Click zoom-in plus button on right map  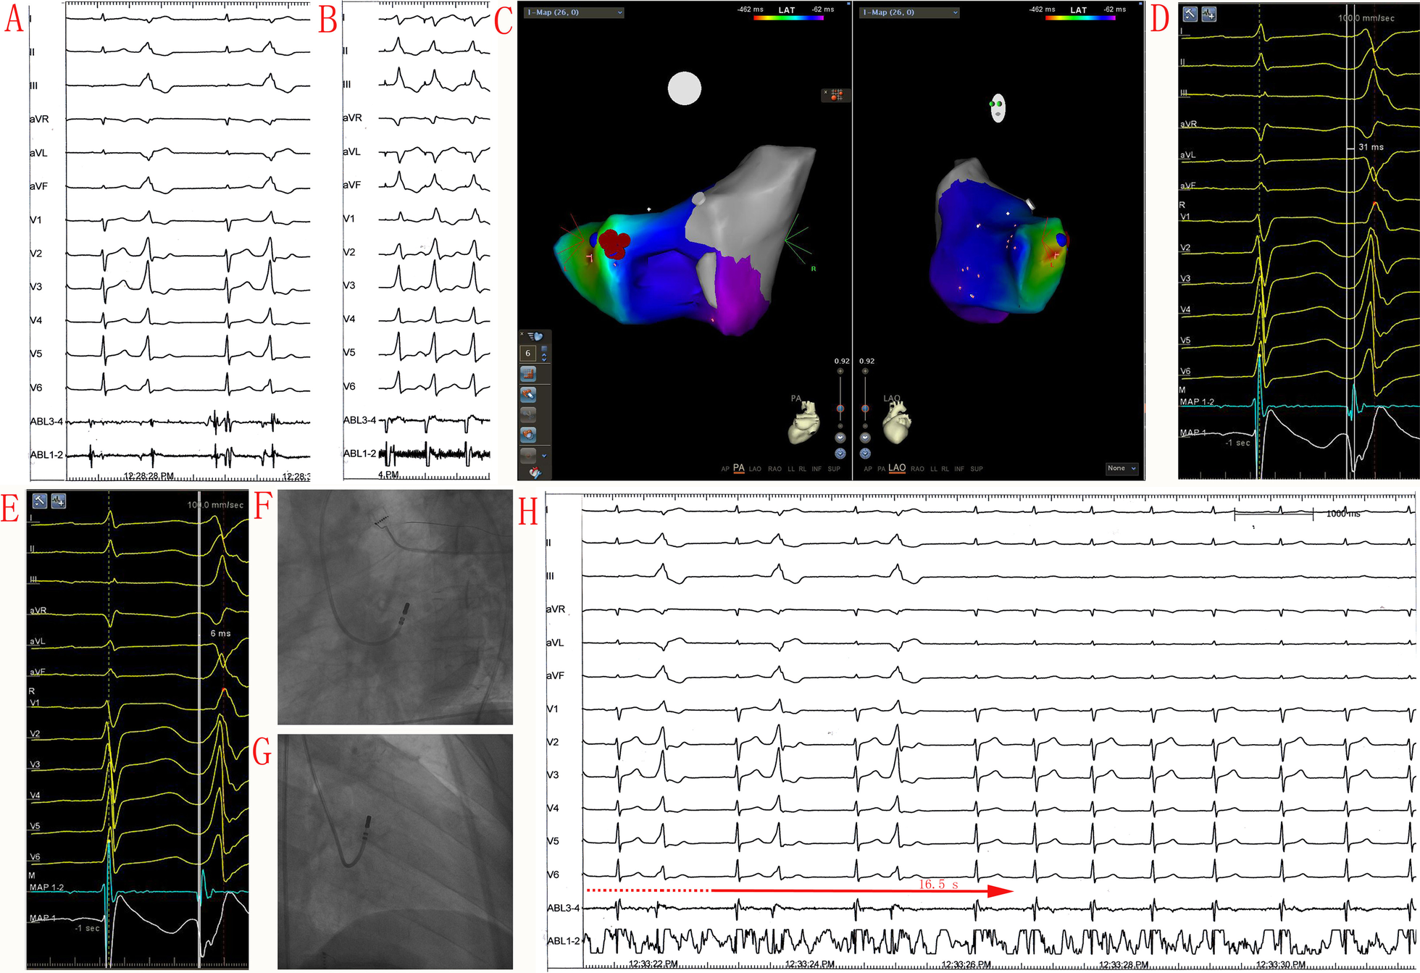point(865,371)
